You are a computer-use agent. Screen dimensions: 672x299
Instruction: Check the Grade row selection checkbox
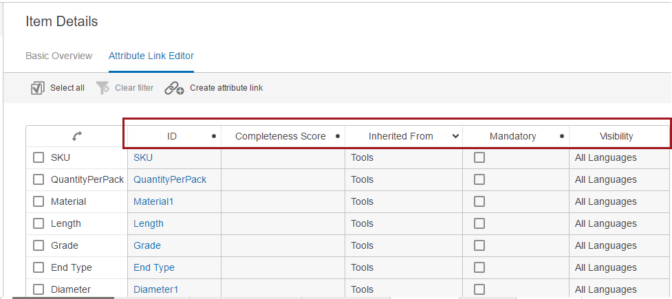(x=39, y=245)
